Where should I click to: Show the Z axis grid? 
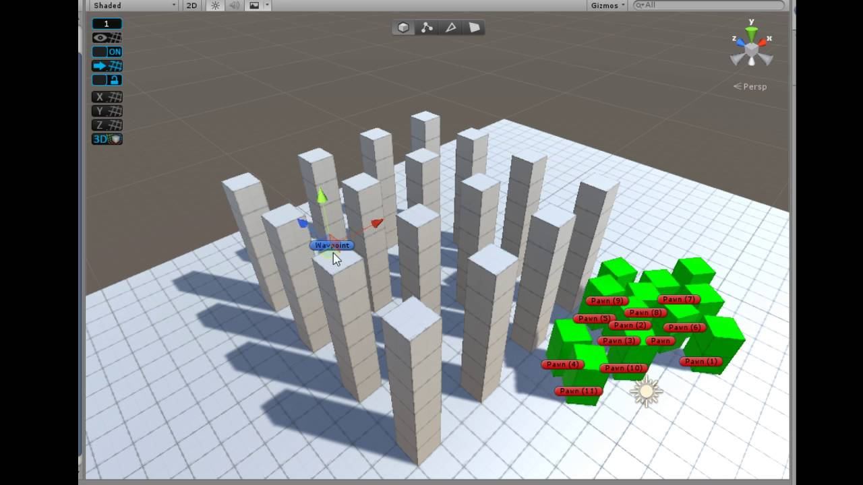click(107, 125)
